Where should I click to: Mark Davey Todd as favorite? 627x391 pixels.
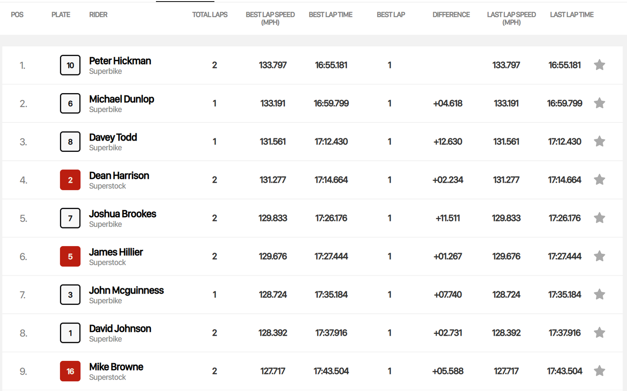click(599, 141)
